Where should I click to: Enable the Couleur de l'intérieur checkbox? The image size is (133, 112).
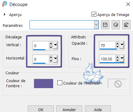click(60, 83)
